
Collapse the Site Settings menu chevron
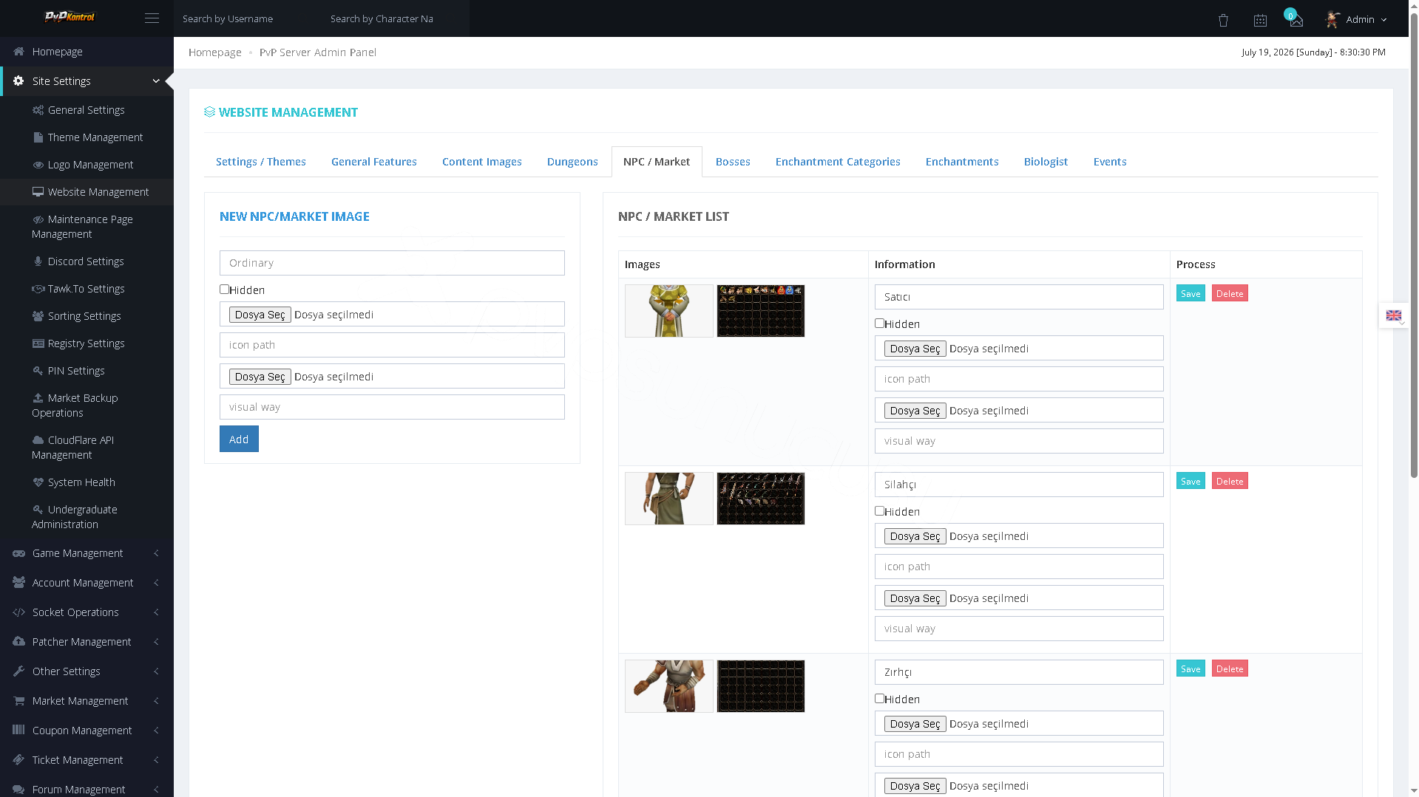(156, 81)
